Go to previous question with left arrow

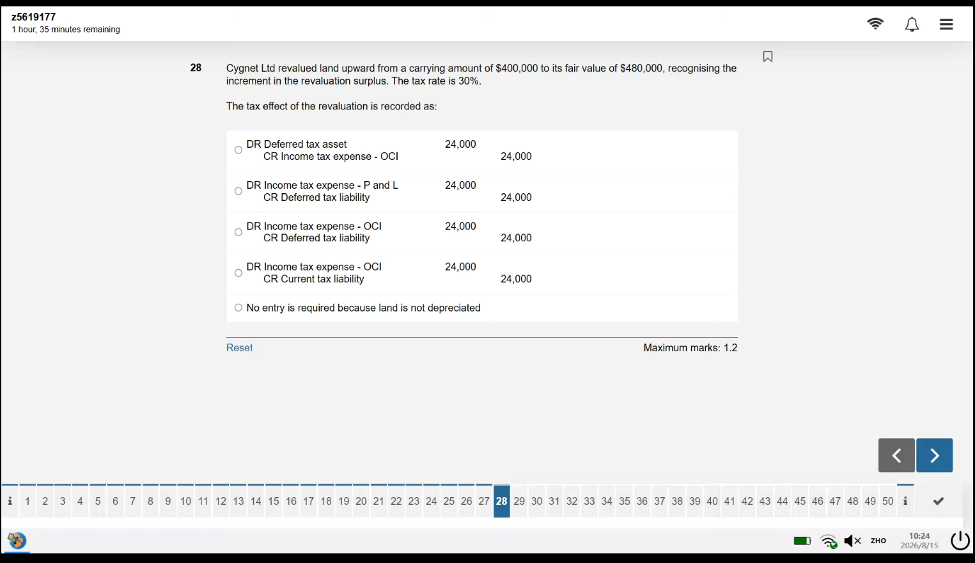[x=896, y=456]
